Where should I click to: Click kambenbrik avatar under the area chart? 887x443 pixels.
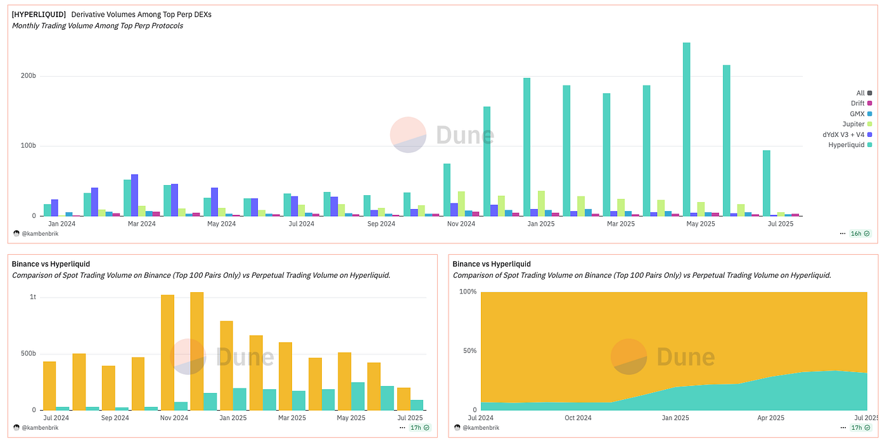click(x=457, y=428)
